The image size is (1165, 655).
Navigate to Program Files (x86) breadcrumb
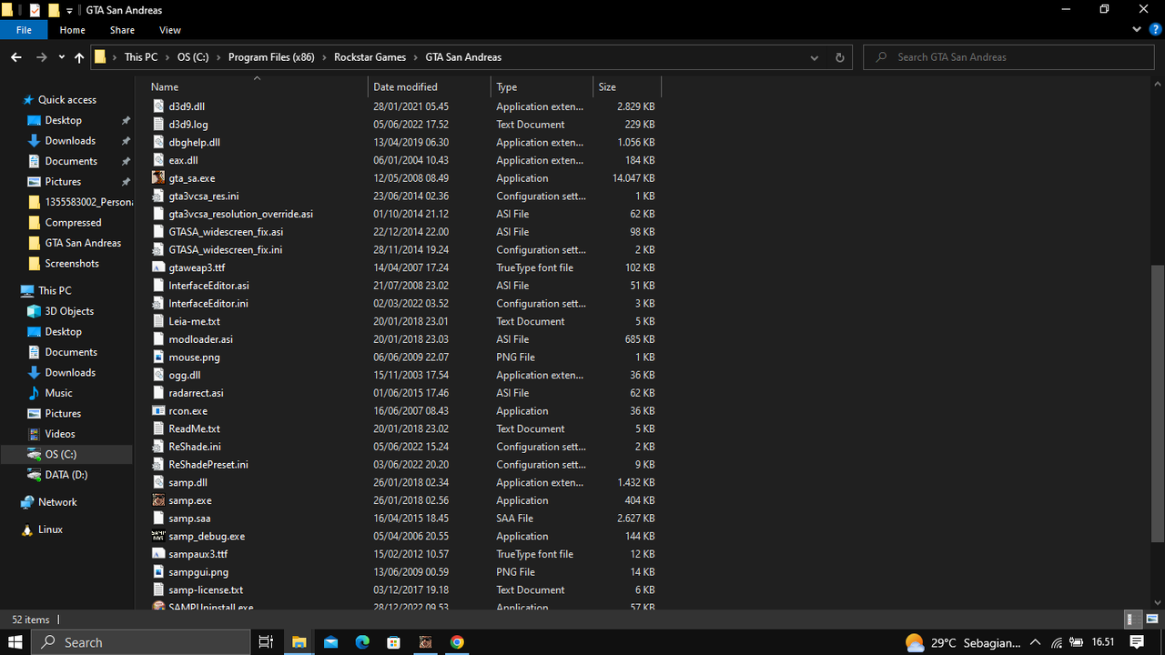[x=271, y=57]
